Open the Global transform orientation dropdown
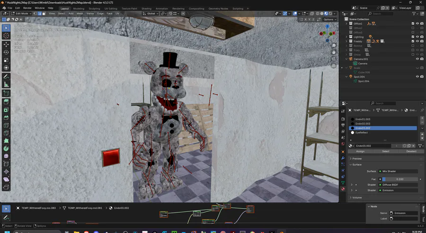Image resolution: width=426 pixels, height=233 pixels. (x=151, y=14)
